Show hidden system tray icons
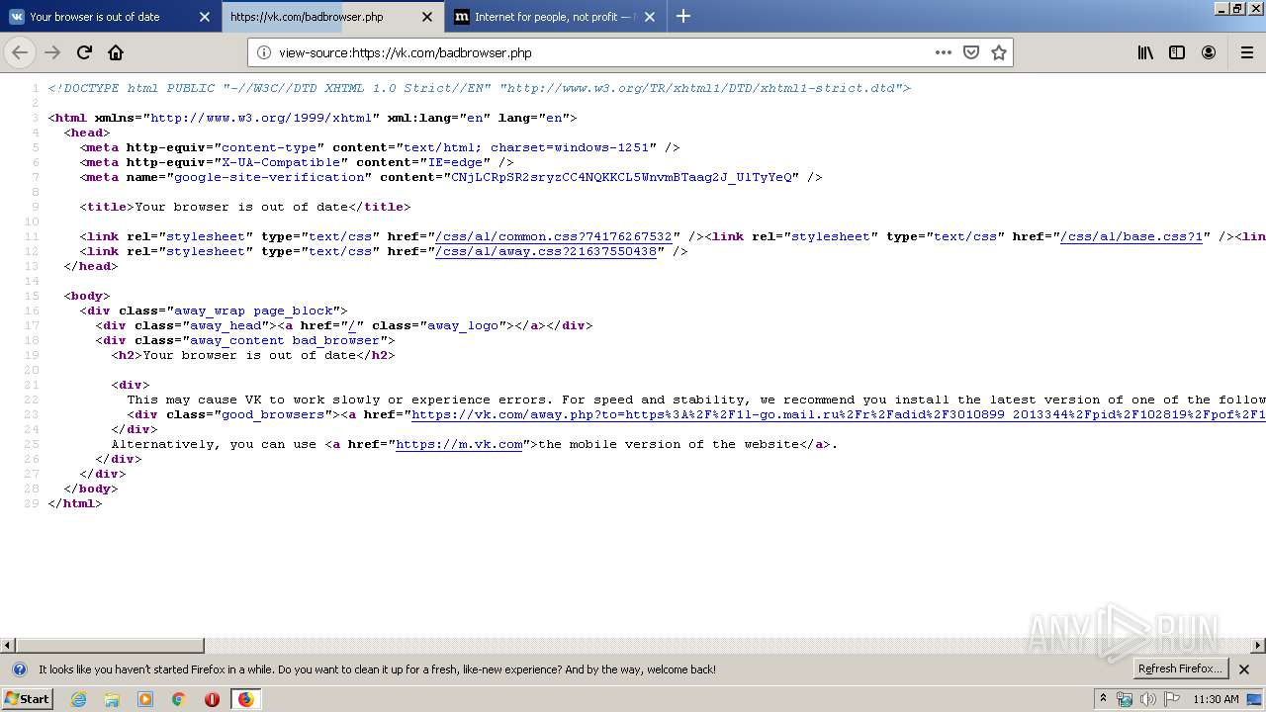The height and width of the screenshot is (712, 1266). point(1104,699)
